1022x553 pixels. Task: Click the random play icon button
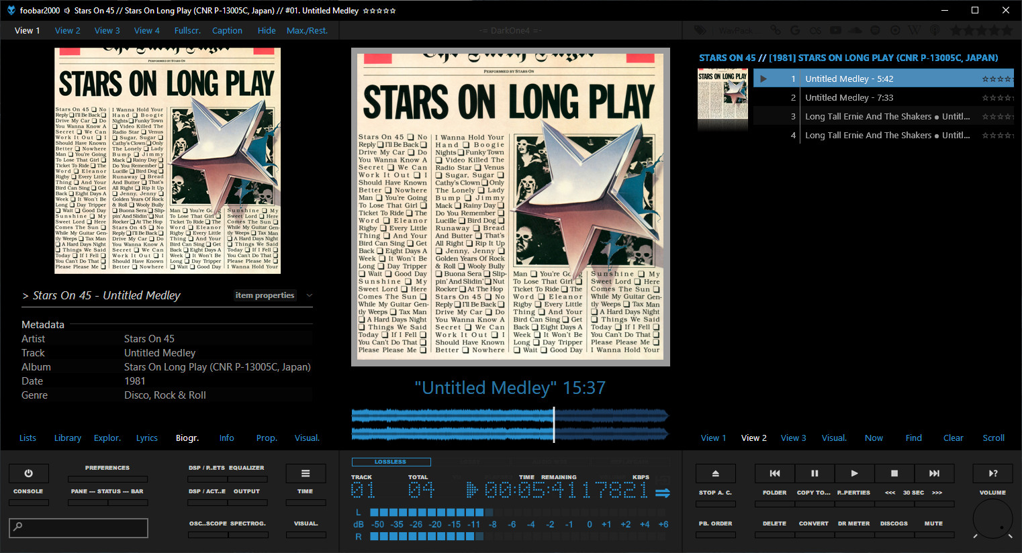[992, 473]
